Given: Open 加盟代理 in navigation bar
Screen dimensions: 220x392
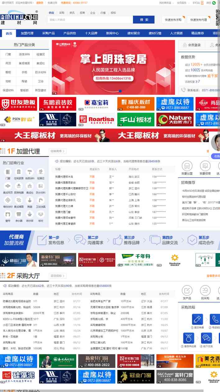Looking at the screenshot, I should [x=27, y=33].
